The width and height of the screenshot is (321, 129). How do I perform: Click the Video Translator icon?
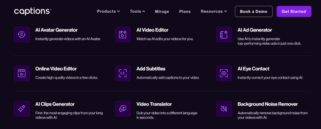[123, 109]
